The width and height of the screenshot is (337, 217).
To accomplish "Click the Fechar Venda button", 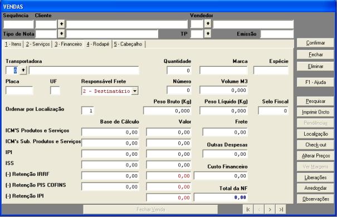I will (x=150, y=209).
